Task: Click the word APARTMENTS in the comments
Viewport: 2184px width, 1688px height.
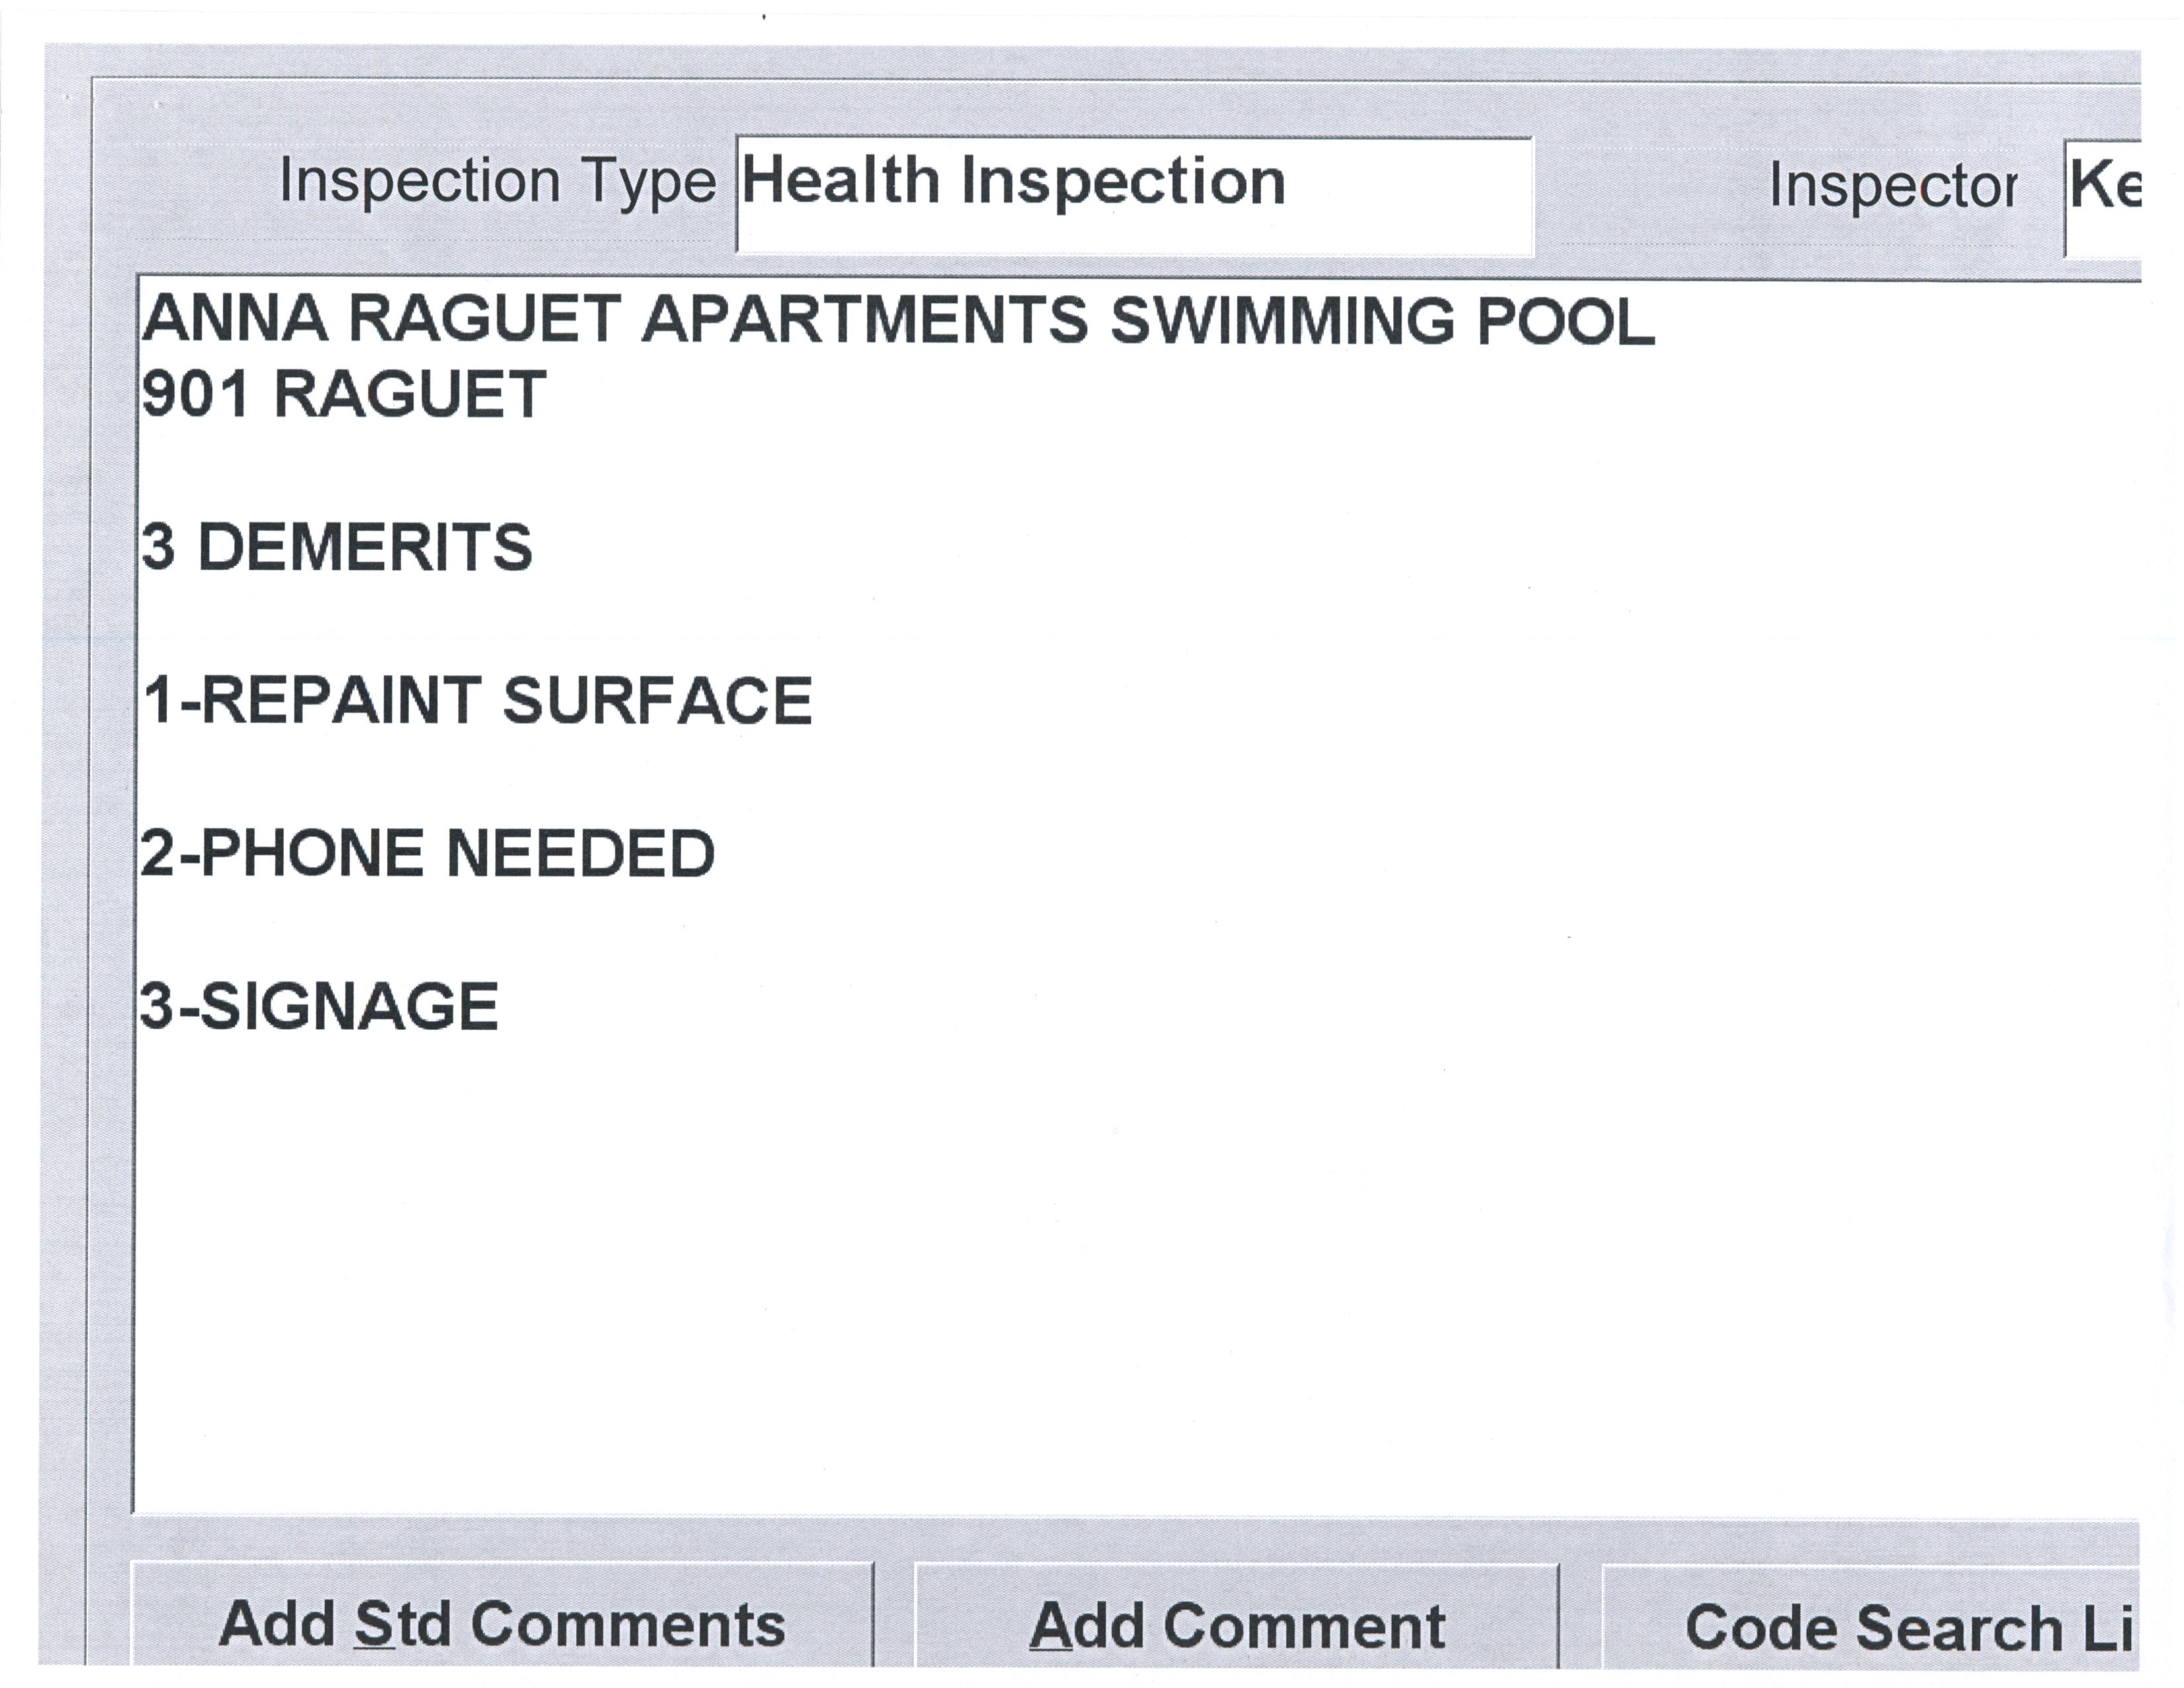Action: point(864,320)
